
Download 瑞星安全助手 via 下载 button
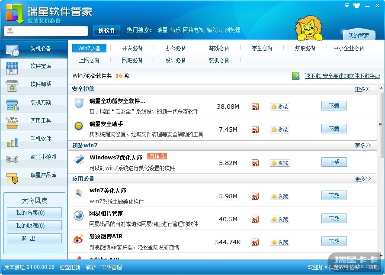[334, 129]
